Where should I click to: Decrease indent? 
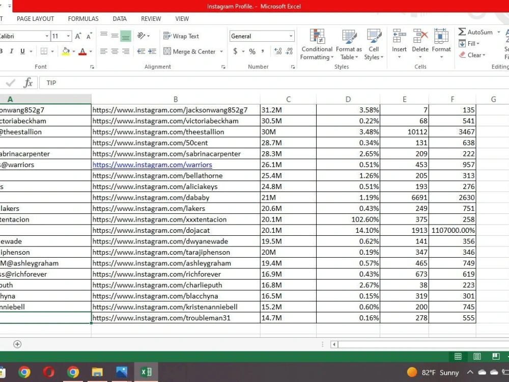141,51
